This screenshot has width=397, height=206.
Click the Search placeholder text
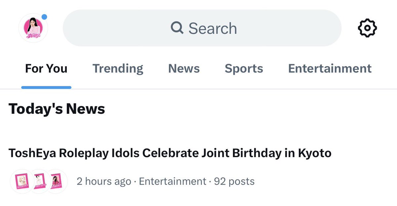click(x=213, y=28)
